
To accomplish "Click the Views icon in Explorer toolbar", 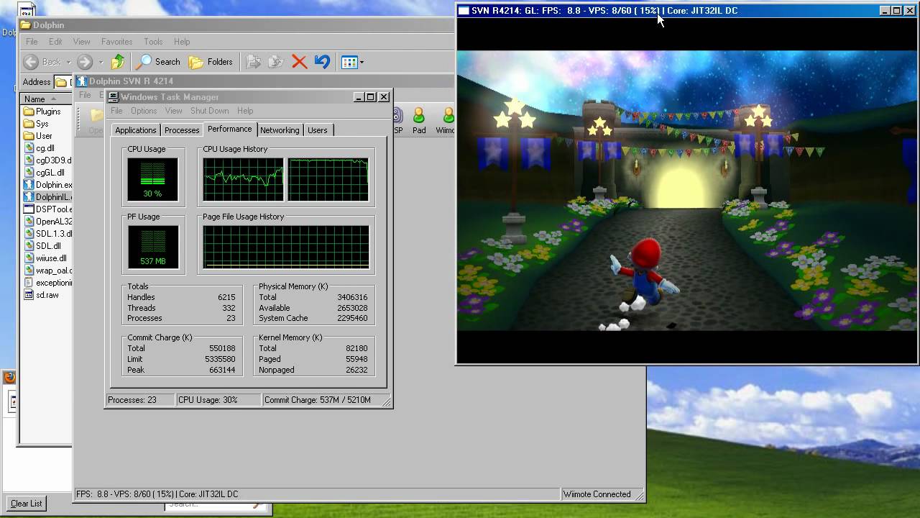I will point(349,62).
